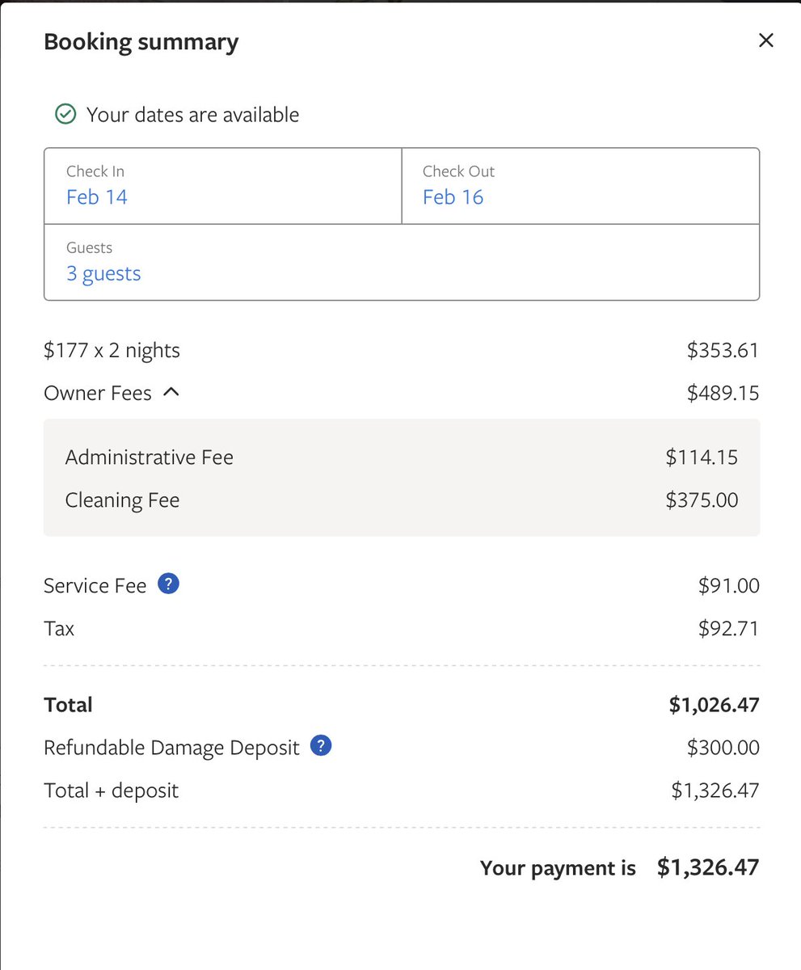Open the Refundable Damage Deposit info icon
Image resolution: width=801 pixels, height=970 pixels.
tap(321, 746)
